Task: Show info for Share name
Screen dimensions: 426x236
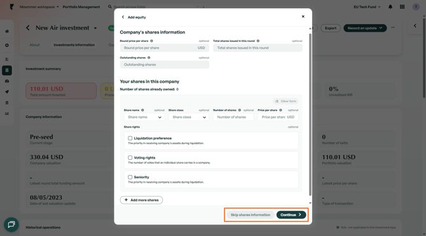Action: coord(142,110)
